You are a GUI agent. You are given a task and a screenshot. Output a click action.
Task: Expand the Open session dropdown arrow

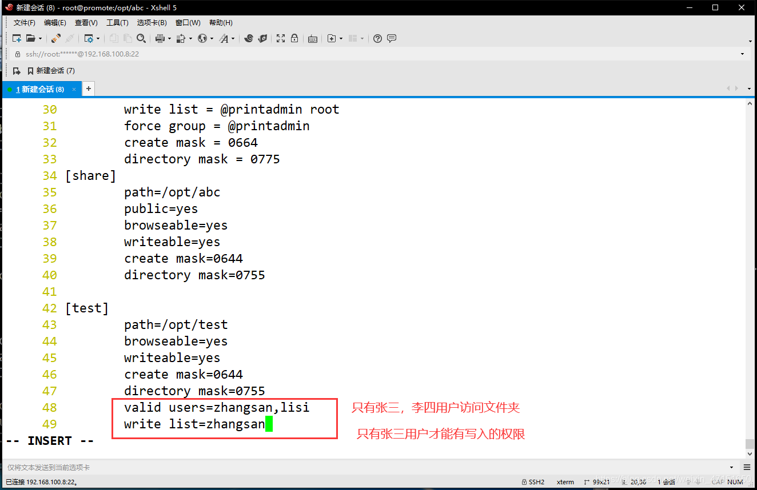coord(40,39)
